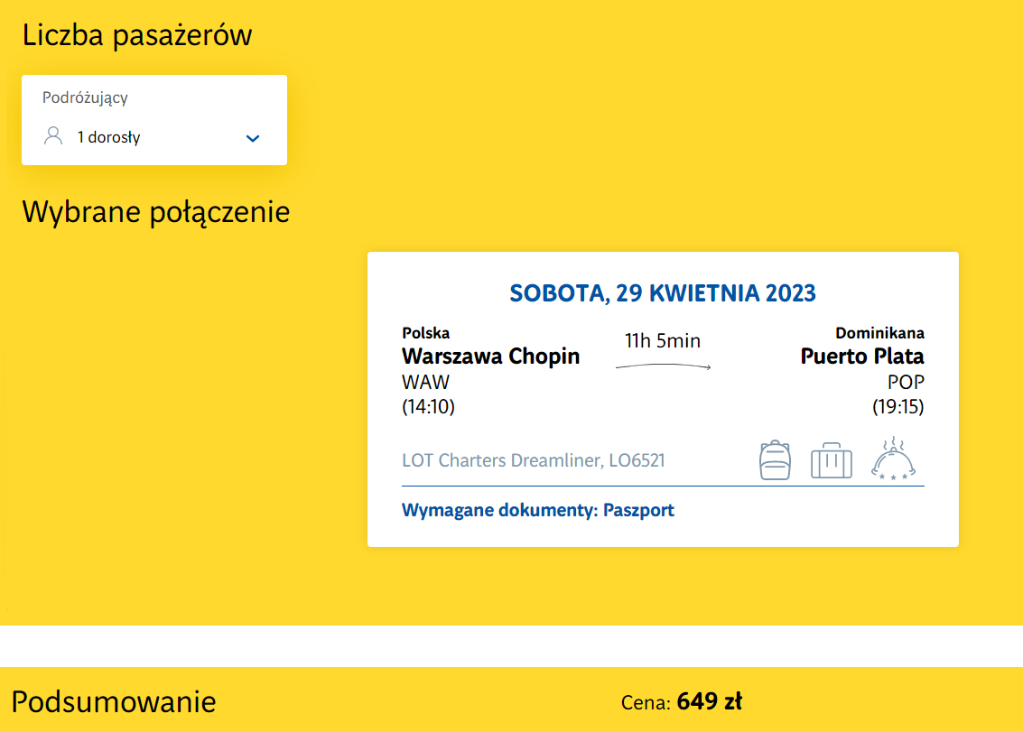
Task: Click the 'Warszawa Chopin' departure airport
Action: point(490,357)
